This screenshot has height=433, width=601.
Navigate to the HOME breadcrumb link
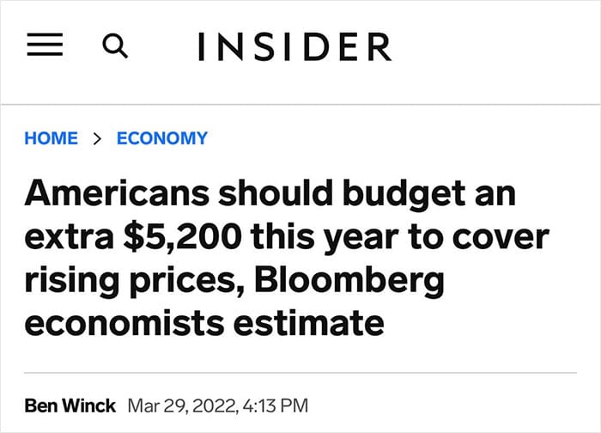pos(51,138)
